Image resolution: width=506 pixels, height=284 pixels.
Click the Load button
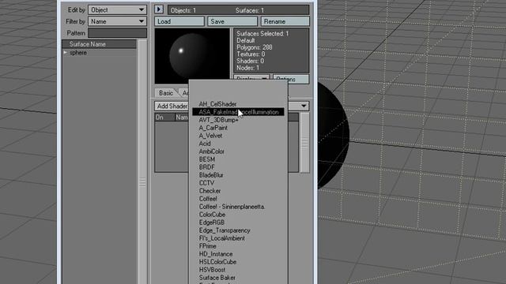pos(179,21)
